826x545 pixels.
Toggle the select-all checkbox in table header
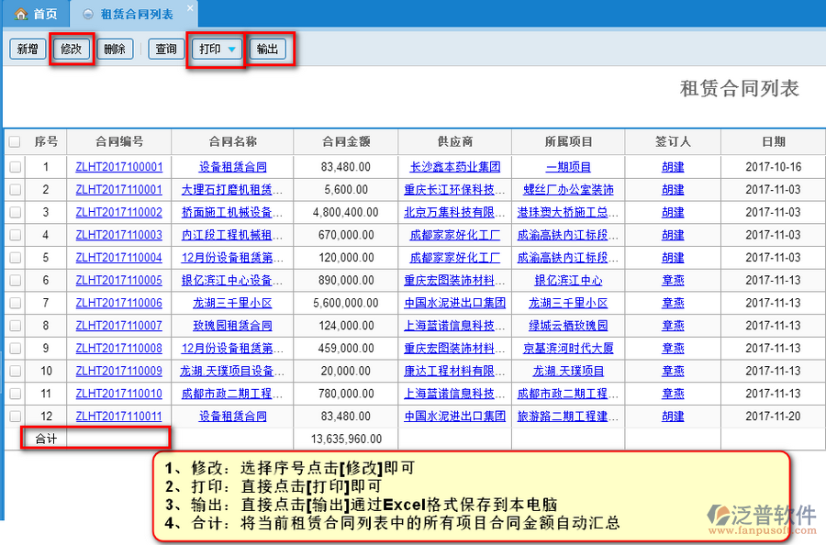[x=15, y=142]
